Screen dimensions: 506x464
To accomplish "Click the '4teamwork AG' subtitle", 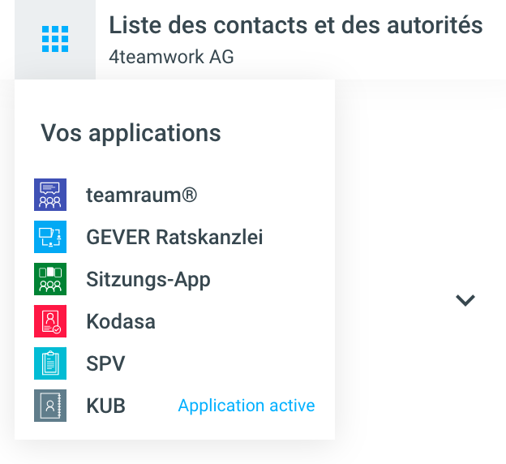I will pyautogui.click(x=171, y=57).
